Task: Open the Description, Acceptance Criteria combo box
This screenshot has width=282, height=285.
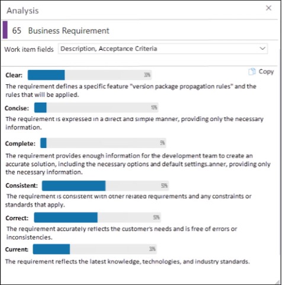Action: pyautogui.click(x=163, y=49)
